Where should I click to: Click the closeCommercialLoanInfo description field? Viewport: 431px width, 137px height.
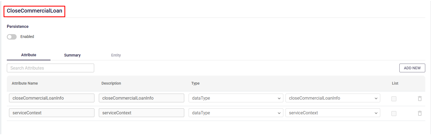[141, 98]
